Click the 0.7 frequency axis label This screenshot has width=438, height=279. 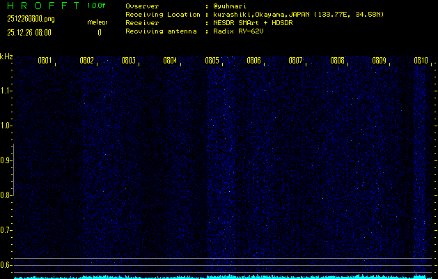pyautogui.click(x=6, y=230)
